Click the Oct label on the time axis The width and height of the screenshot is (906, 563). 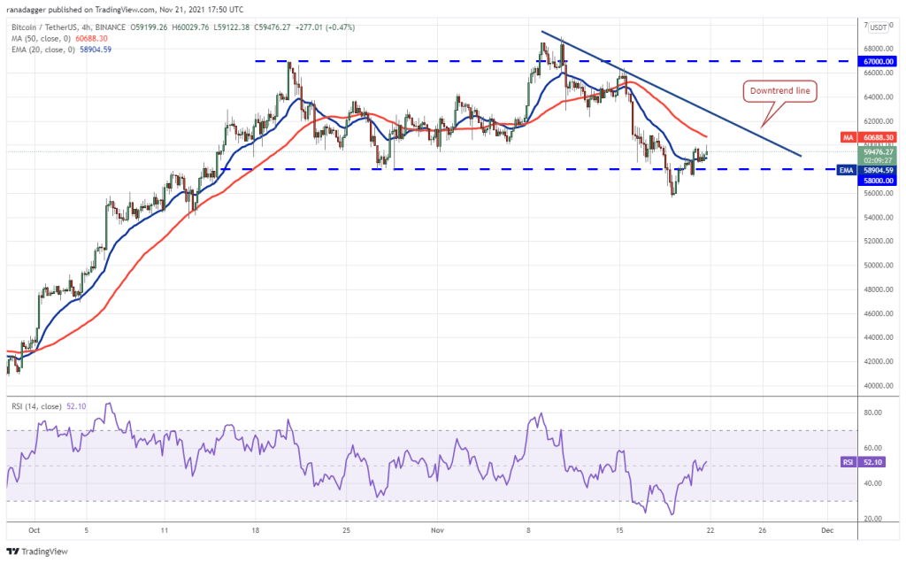(x=35, y=530)
